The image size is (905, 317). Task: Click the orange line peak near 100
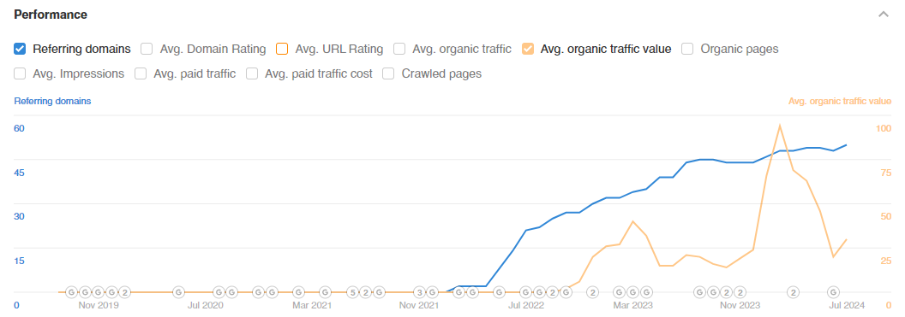pyautogui.click(x=780, y=125)
